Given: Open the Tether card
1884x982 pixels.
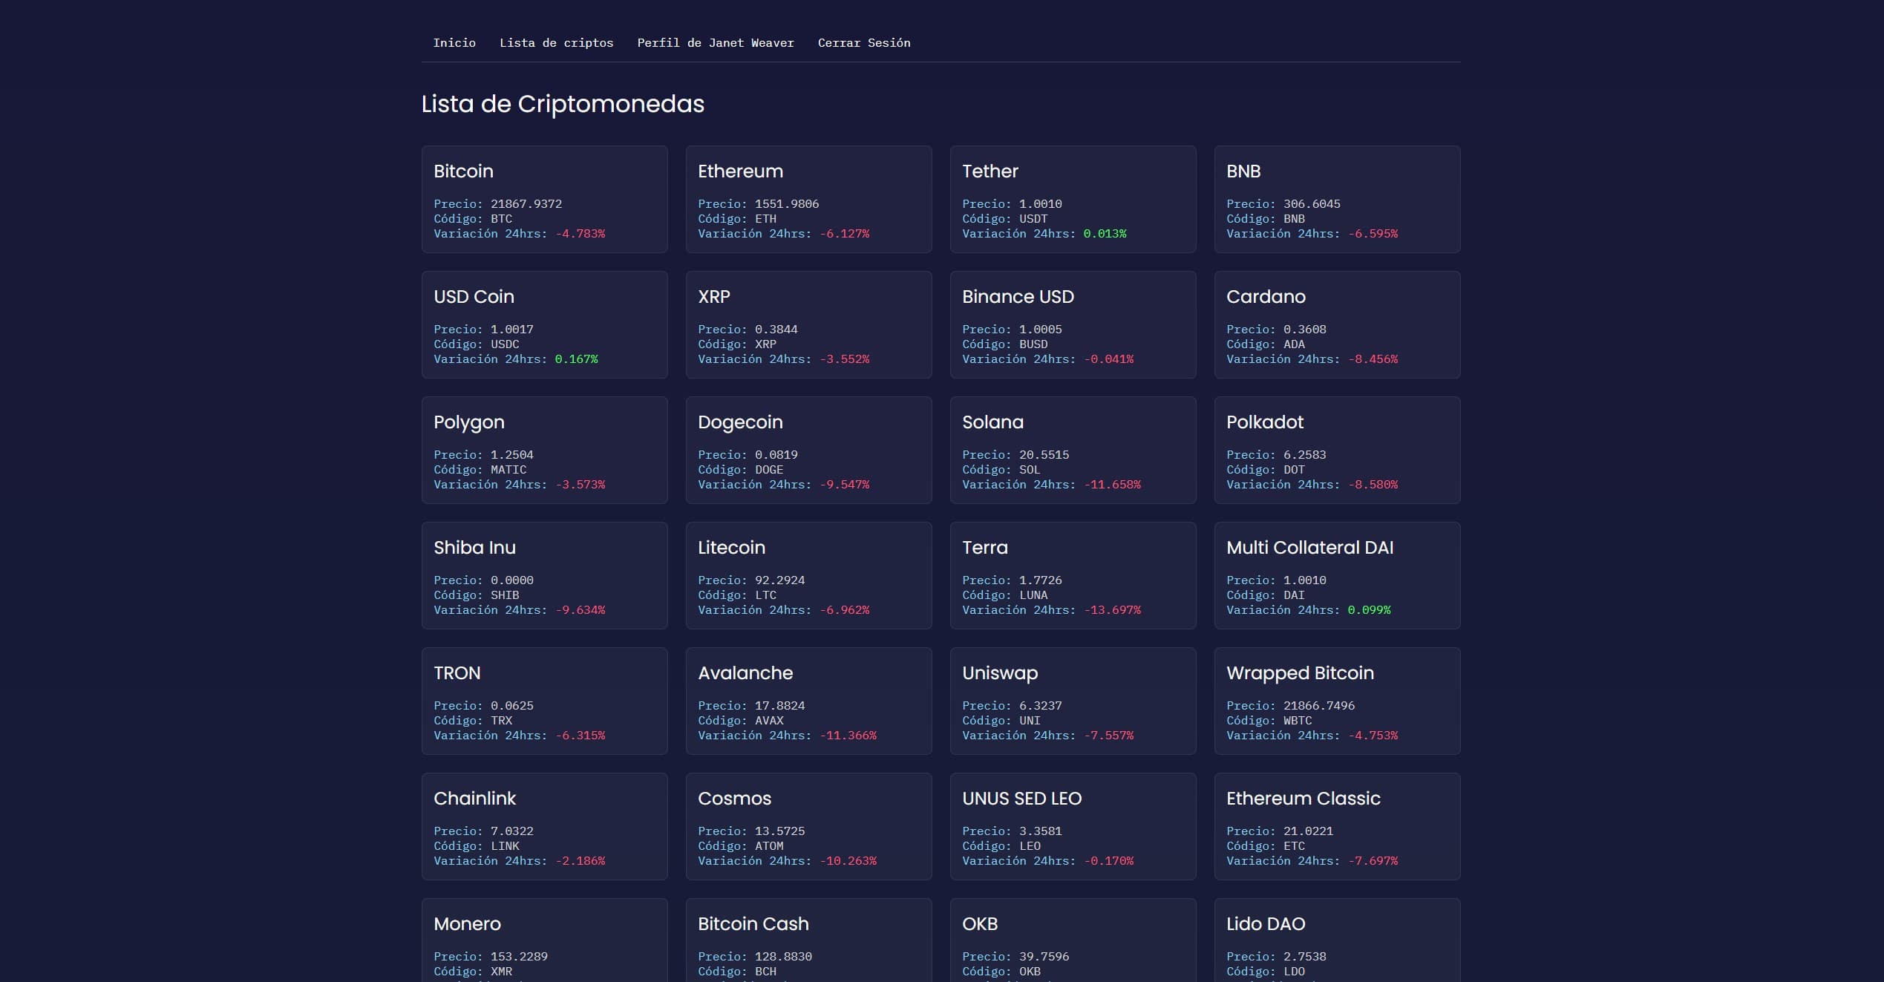Looking at the screenshot, I should pyautogui.click(x=1073, y=199).
